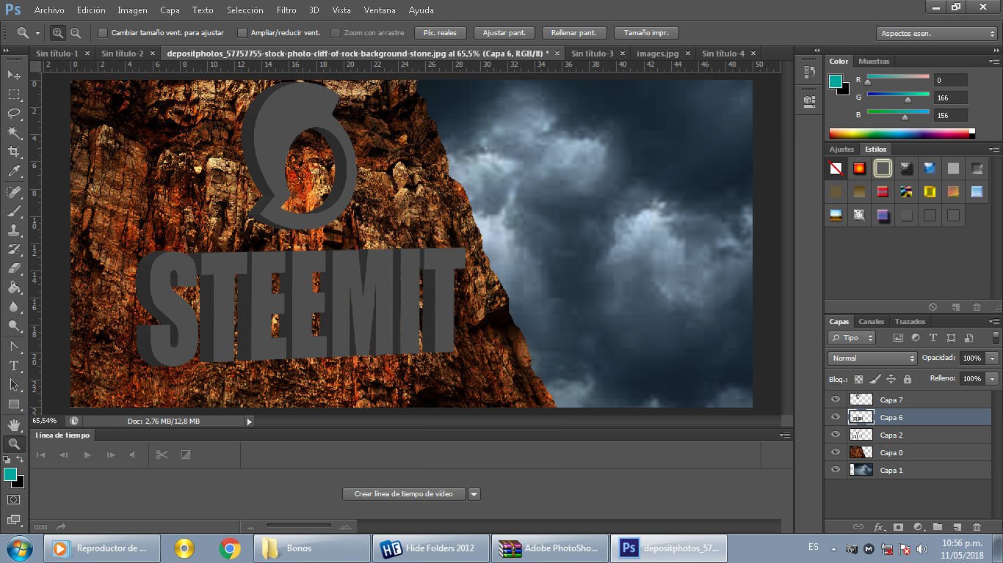Click foreground color swatch in Color panel
Screen dimensions: 1003x563
(x=836, y=81)
